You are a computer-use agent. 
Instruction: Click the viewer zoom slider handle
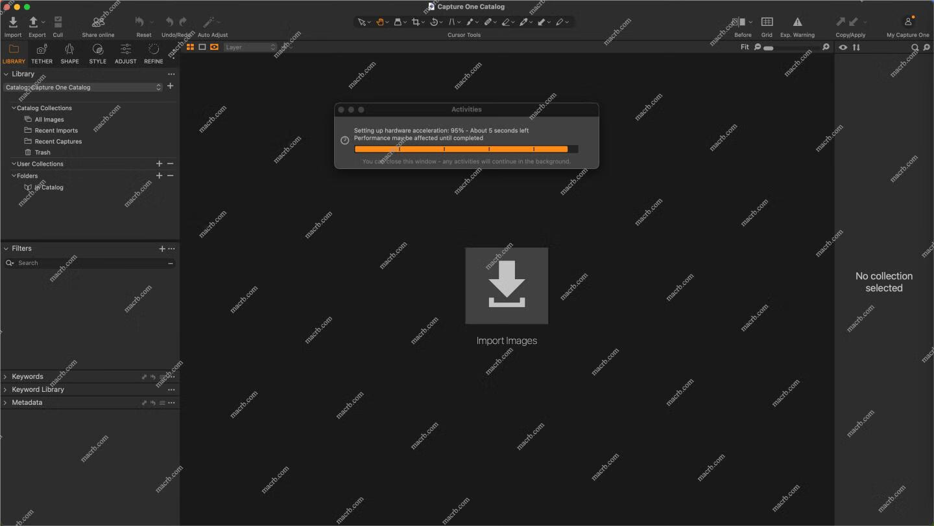(x=769, y=48)
